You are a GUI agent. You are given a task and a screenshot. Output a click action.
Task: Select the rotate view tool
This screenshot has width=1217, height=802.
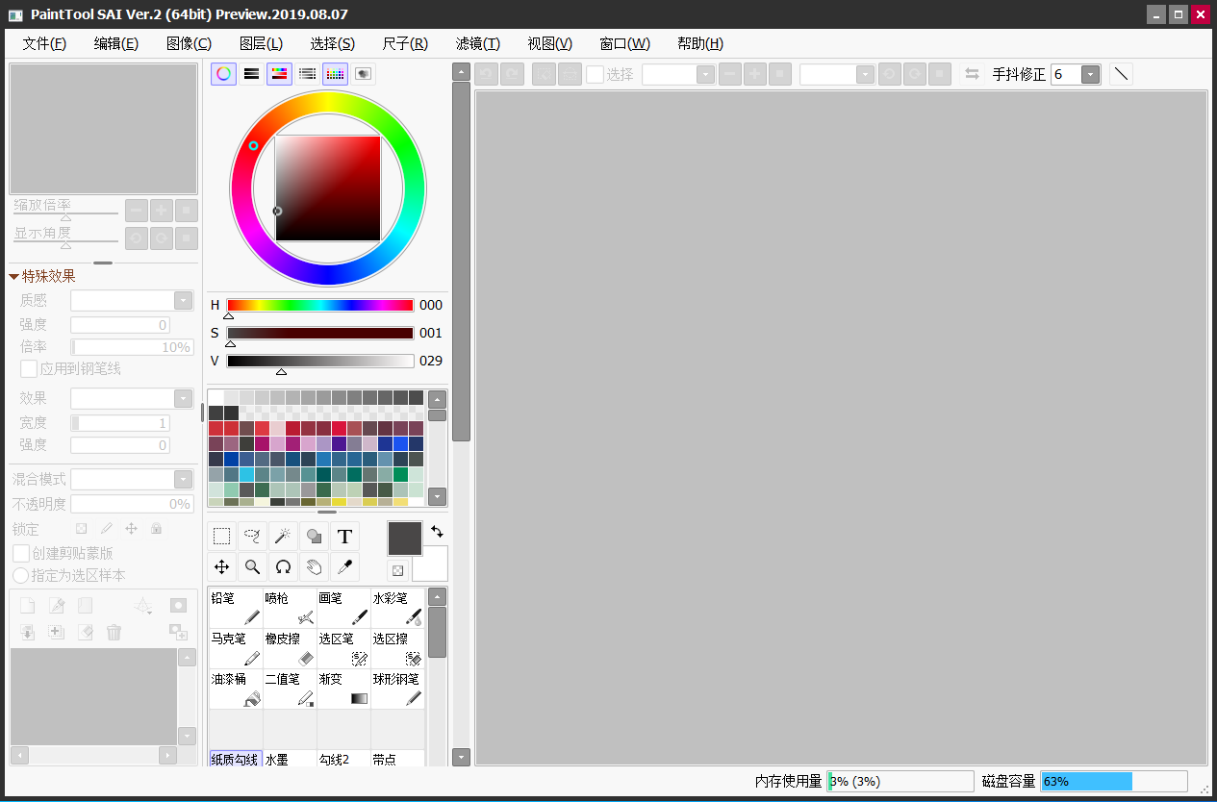tap(283, 567)
